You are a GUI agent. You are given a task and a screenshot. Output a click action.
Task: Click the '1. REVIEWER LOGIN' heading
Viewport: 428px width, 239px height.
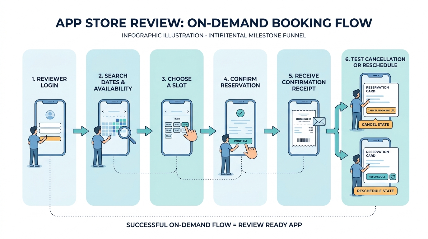coord(49,82)
